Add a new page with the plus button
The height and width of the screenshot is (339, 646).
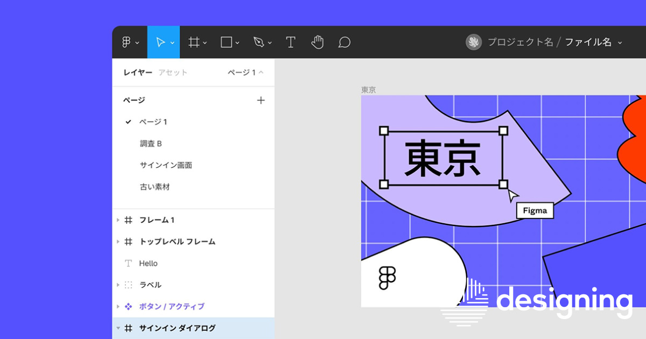point(261,100)
